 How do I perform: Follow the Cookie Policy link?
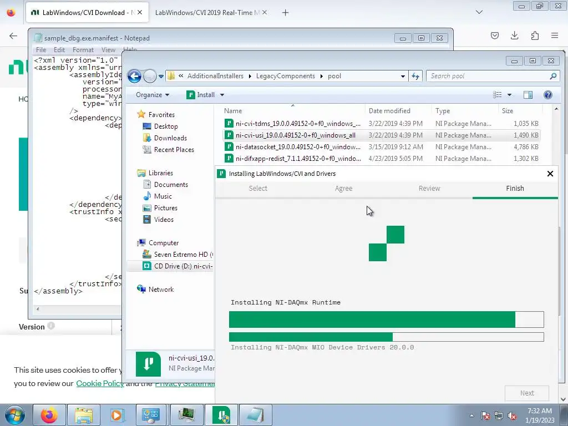pos(100,383)
